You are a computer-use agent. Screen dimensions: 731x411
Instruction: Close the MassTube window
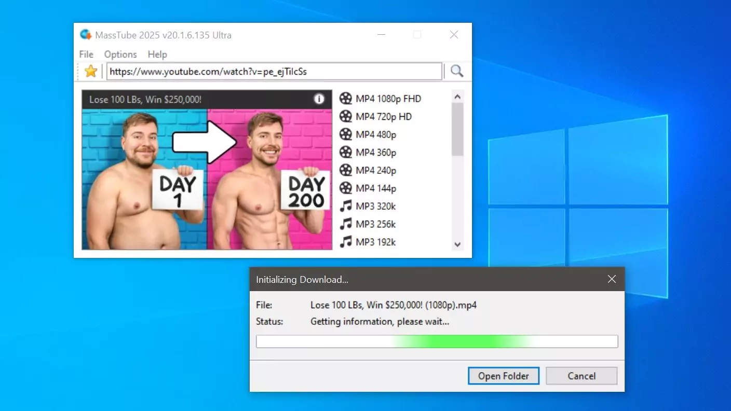pyautogui.click(x=454, y=35)
